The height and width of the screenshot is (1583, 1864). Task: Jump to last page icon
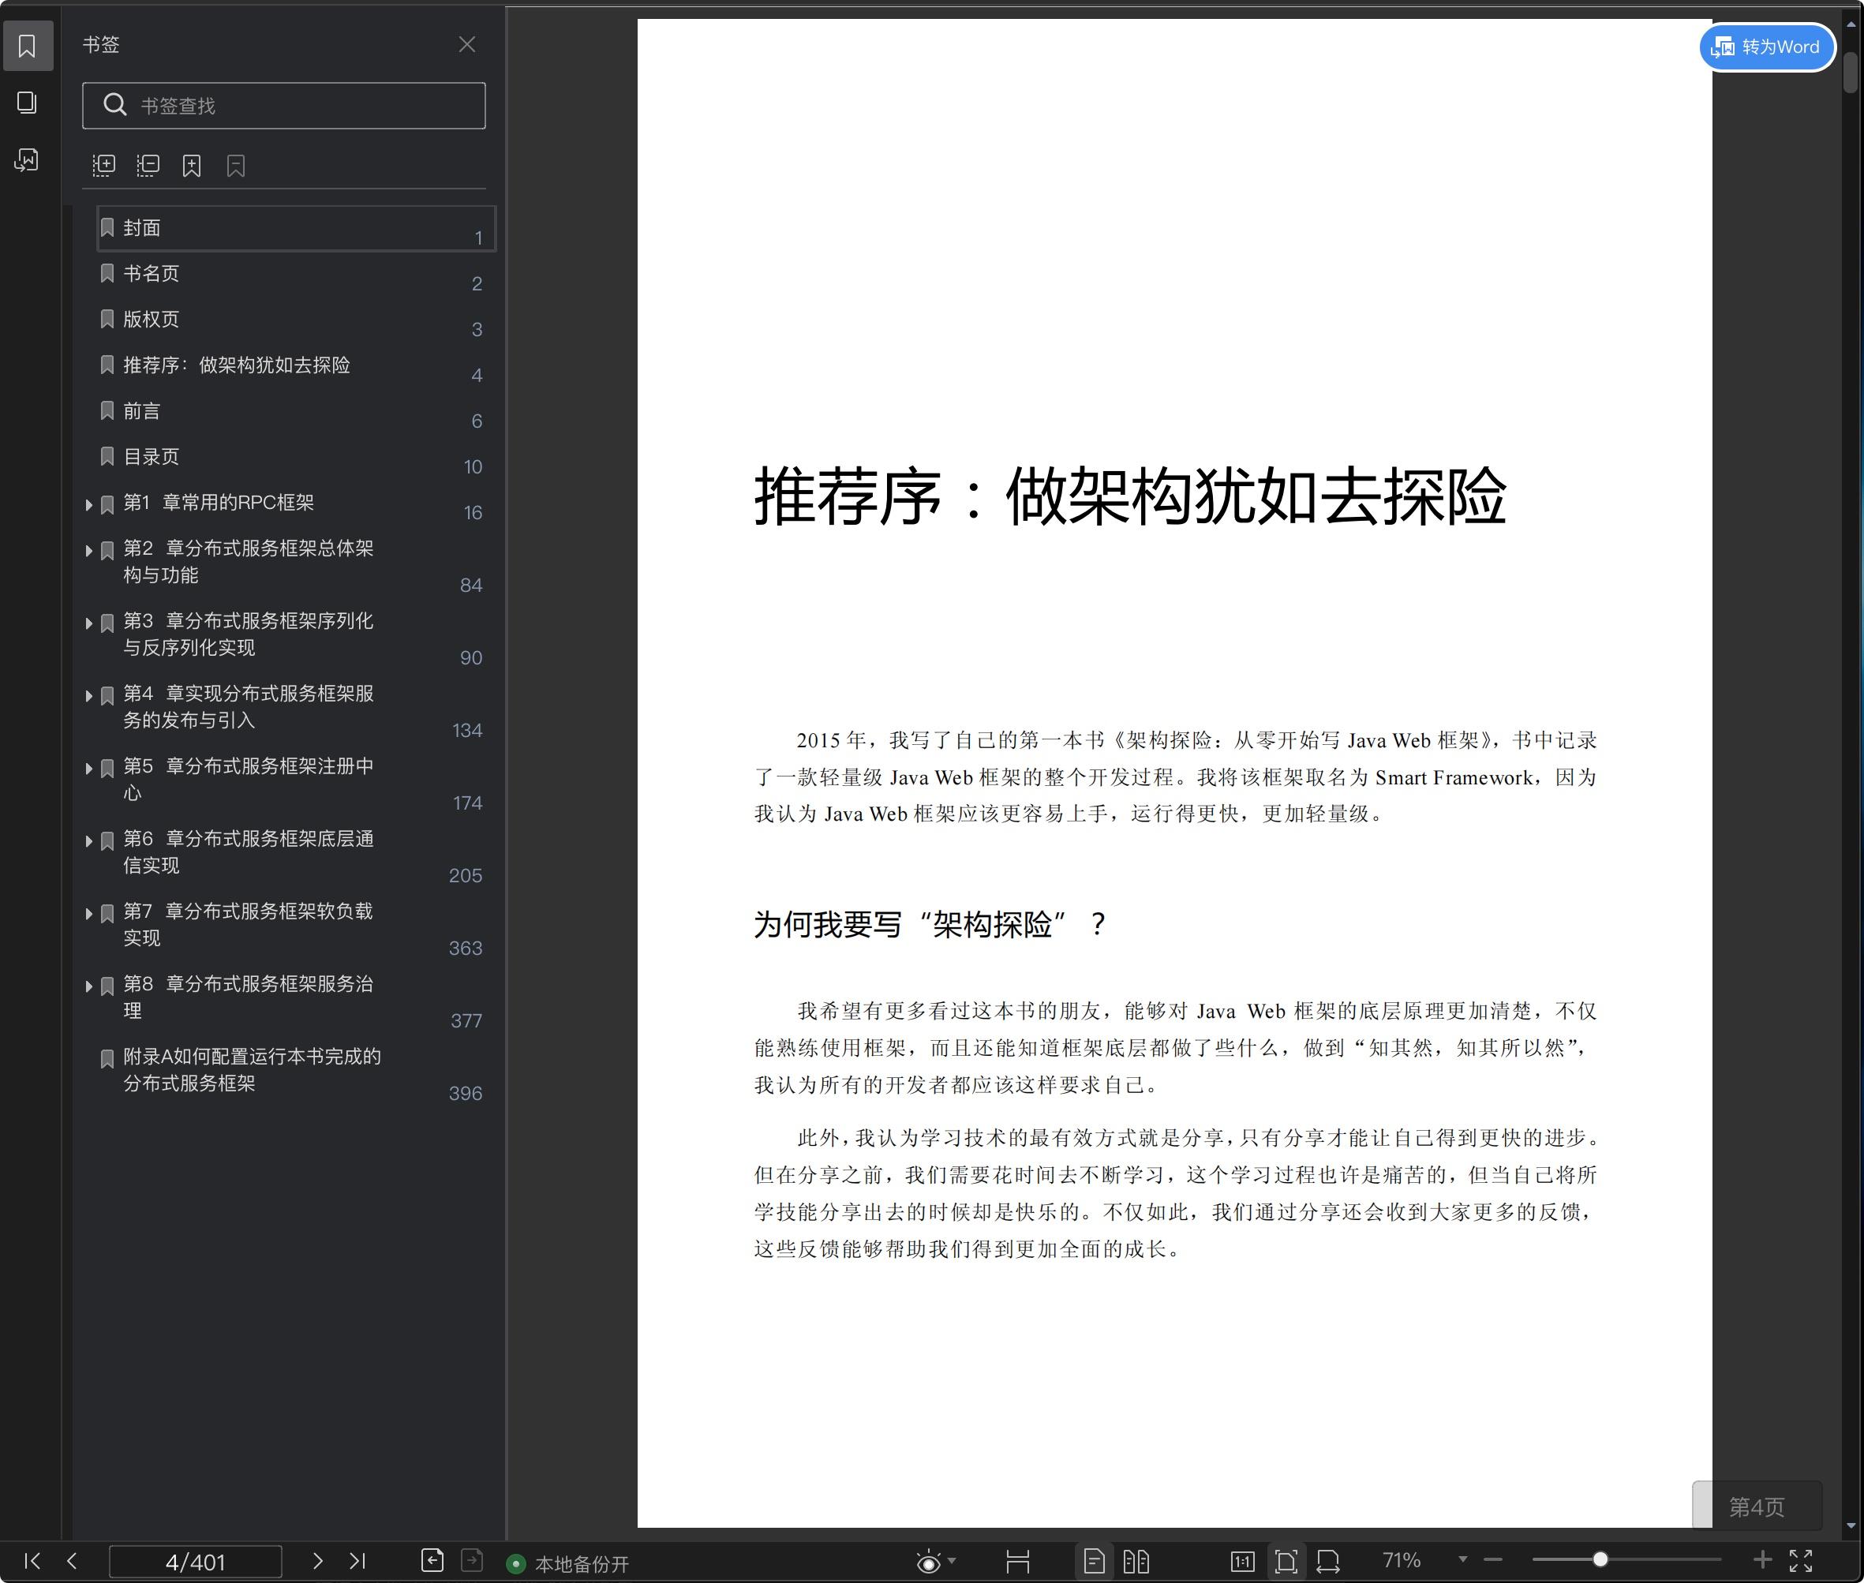pos(357,1561)
